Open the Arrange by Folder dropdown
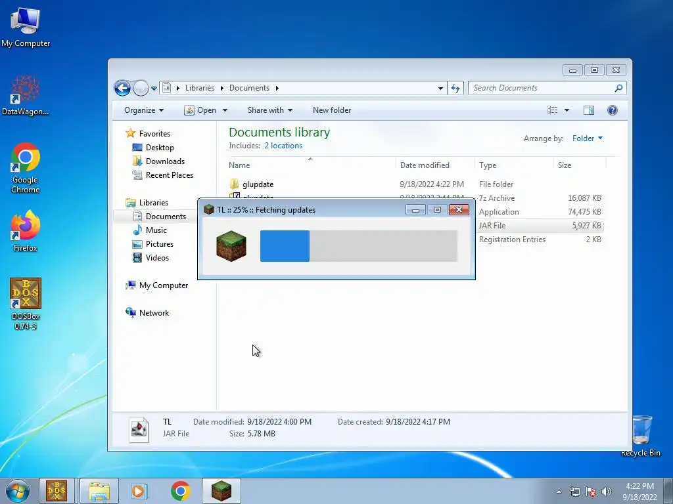This screenshot has height=504, width=673. [x=588, y=138]
